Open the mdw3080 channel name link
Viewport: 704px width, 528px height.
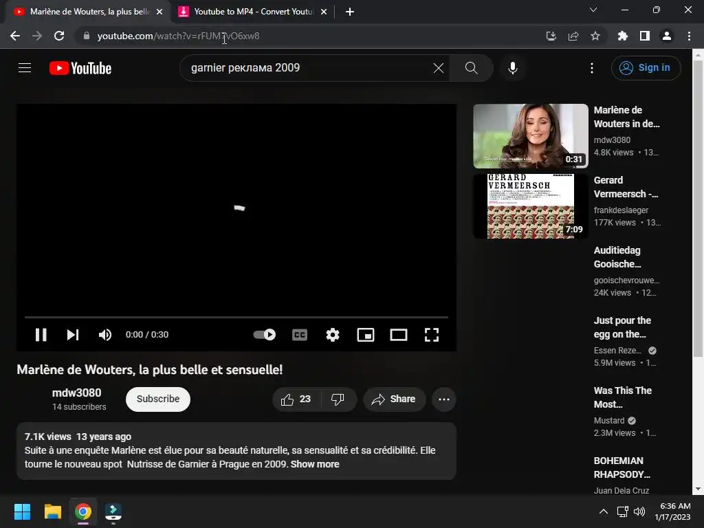pos(77,393)
